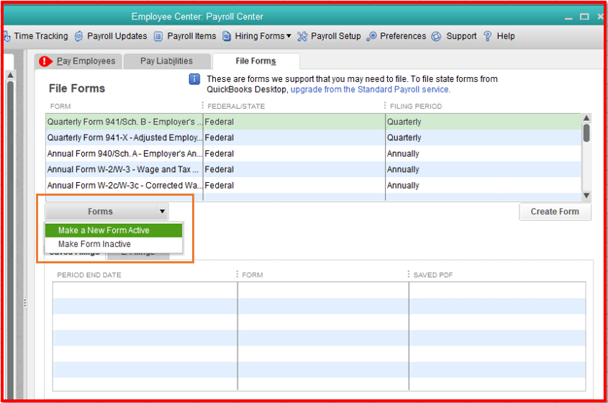Screen dimensions: 608x403
Task: Click the Forms dropdown arrow
Action: pyautogui.click(x=162, y=212)
